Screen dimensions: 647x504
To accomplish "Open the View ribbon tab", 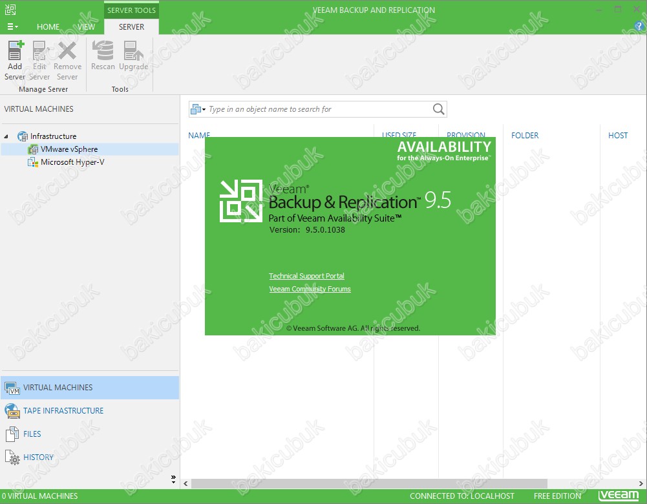I will pyautogui.click(x=86, y=27).
